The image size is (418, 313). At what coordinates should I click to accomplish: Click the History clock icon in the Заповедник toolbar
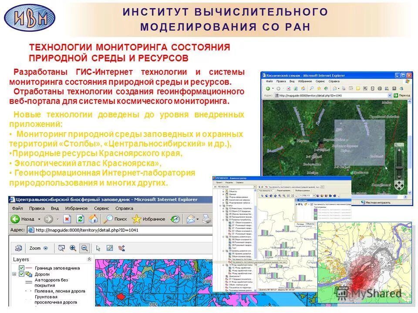175,219
